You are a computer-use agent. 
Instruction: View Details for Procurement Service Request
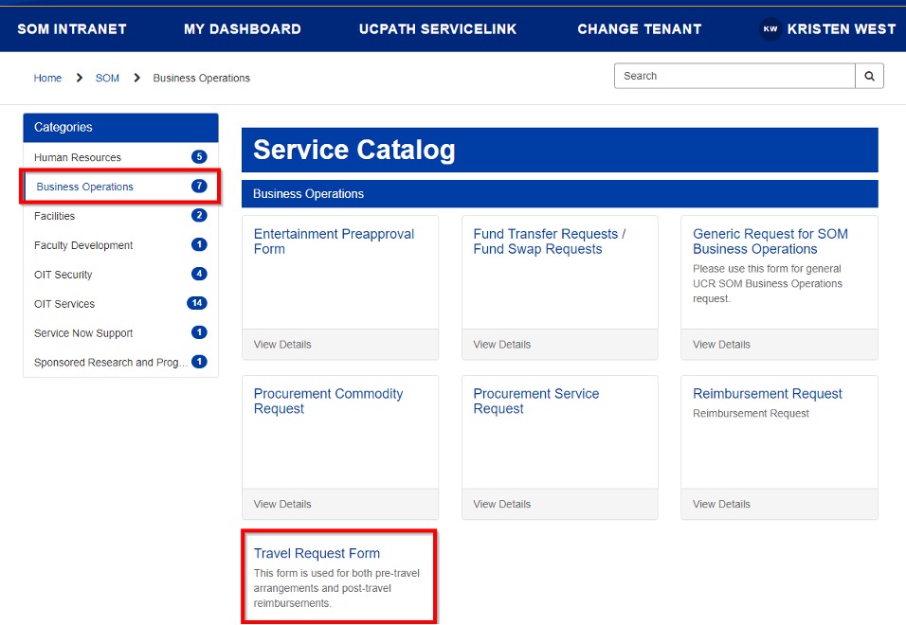(501, 504)
